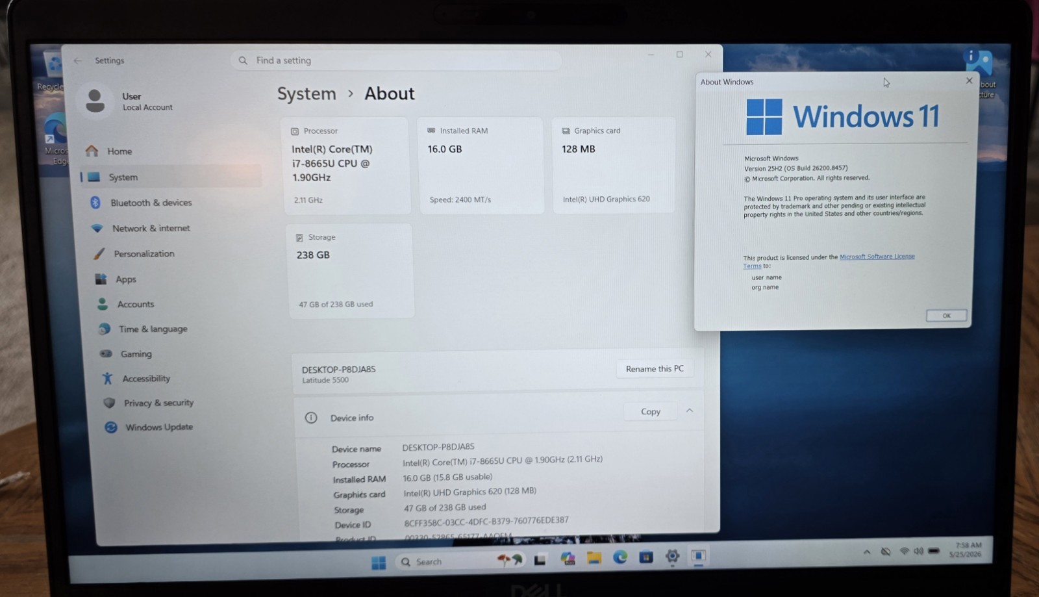
Task: Click the System breadcrumb link
Action: tap(307, 94)
